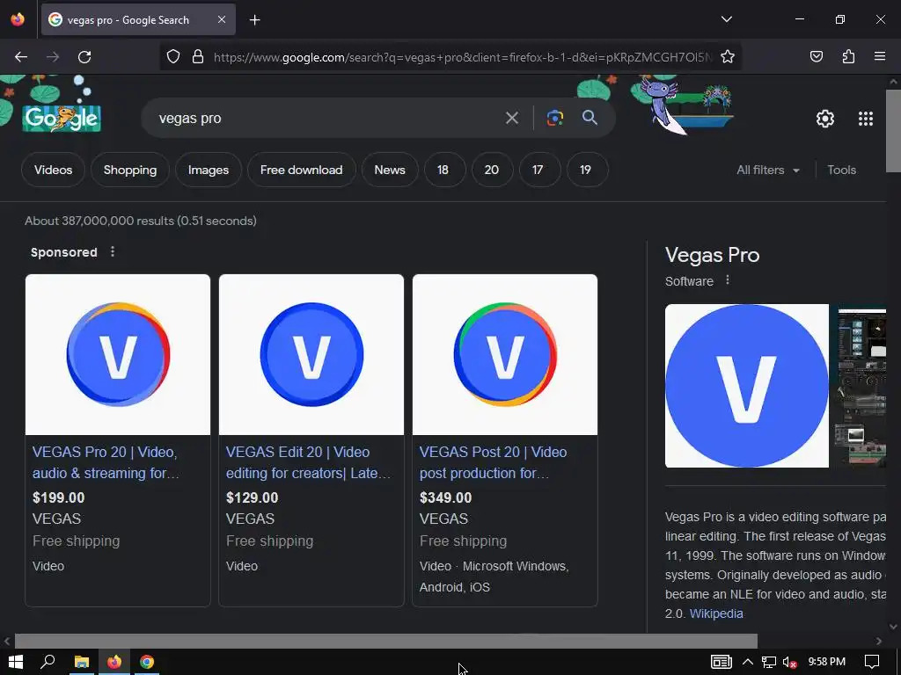
Task: Select the 18 filter chip
Action: point(443,170)
